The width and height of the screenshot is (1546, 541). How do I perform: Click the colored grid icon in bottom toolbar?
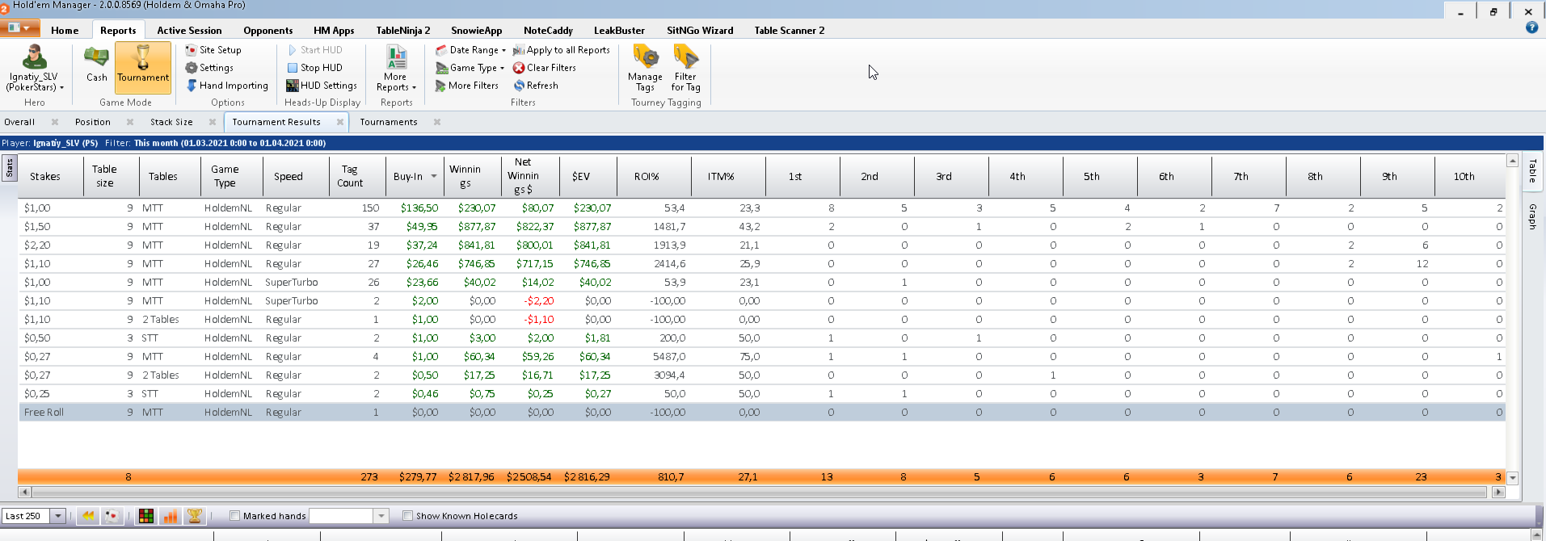146,516
